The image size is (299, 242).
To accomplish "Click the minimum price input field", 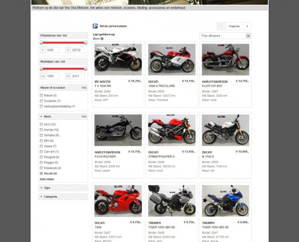I will 53,50.
